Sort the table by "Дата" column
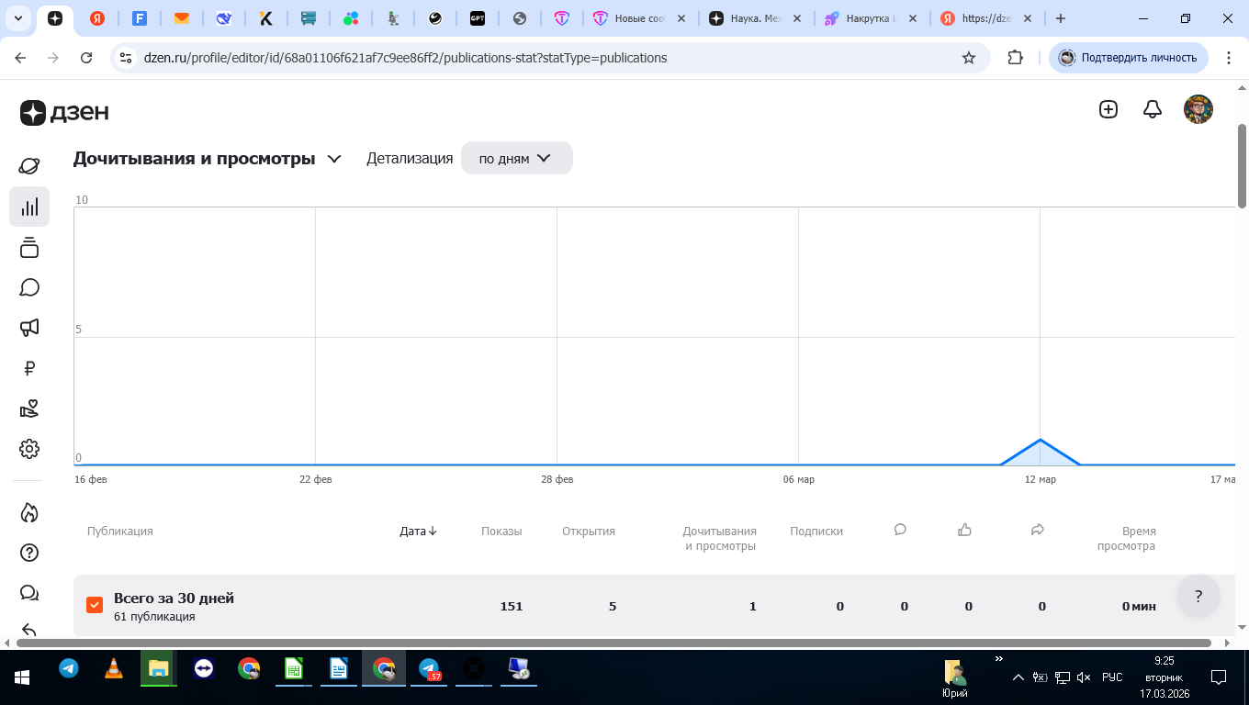The height and width of the screenshot is (705, 1249). (x=419, y=531)
